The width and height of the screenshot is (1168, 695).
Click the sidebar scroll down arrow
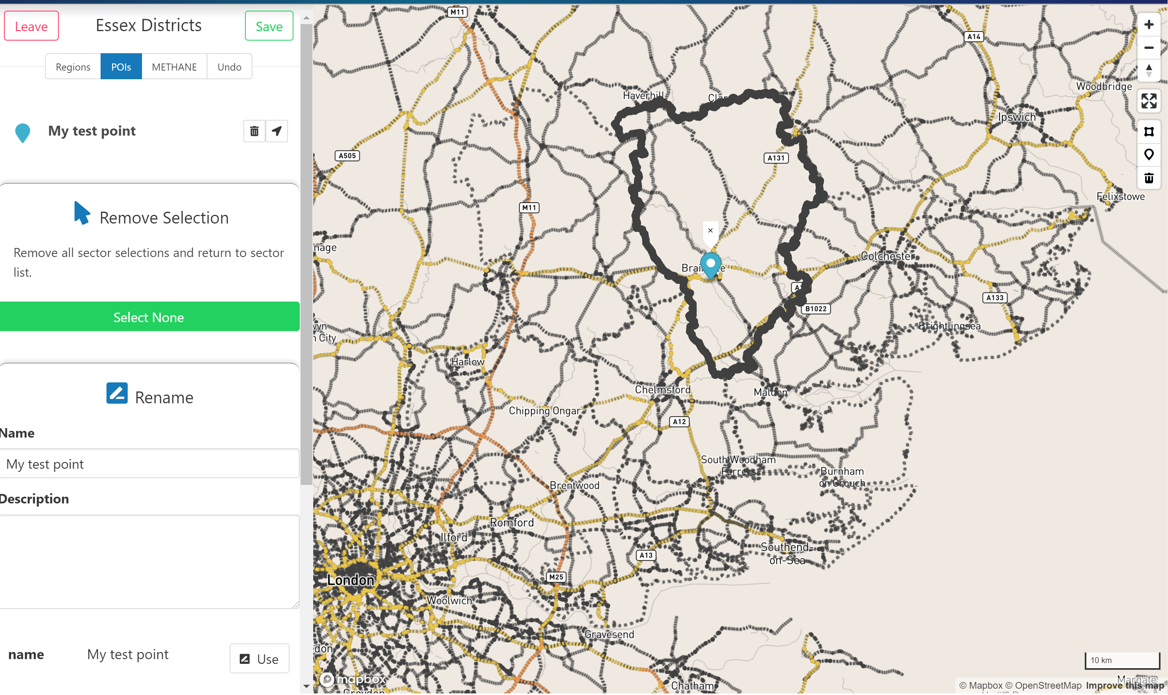click(306, 686)
